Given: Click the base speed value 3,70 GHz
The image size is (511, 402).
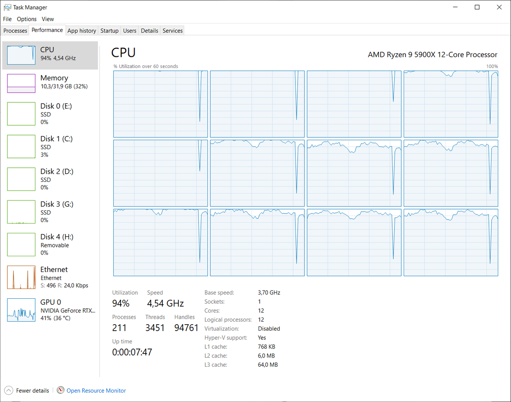Looking at the screenshot, I should point(269,292).
